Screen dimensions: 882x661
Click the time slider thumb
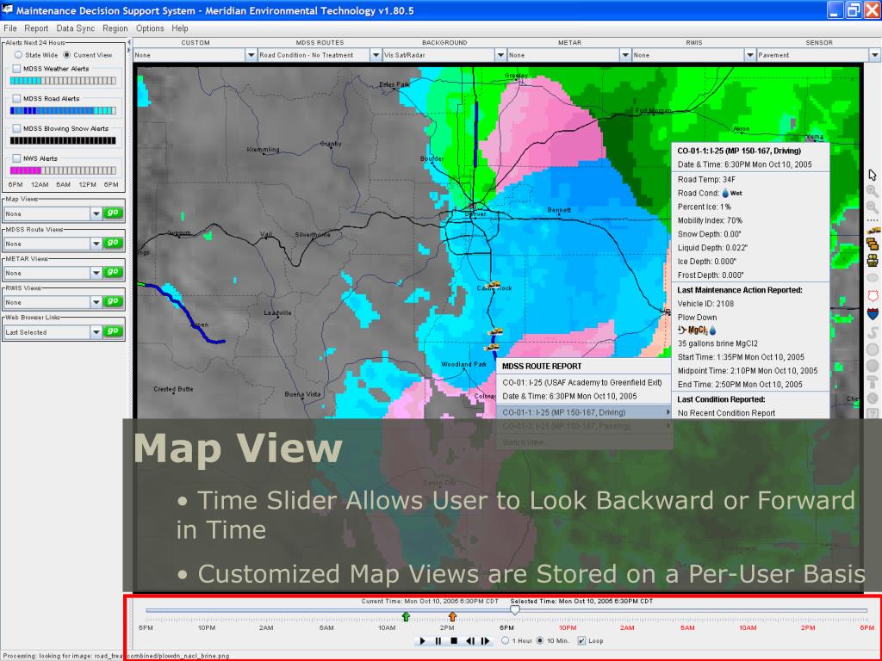click(515, 609)
